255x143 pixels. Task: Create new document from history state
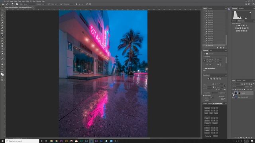click(x=218, y=48)
